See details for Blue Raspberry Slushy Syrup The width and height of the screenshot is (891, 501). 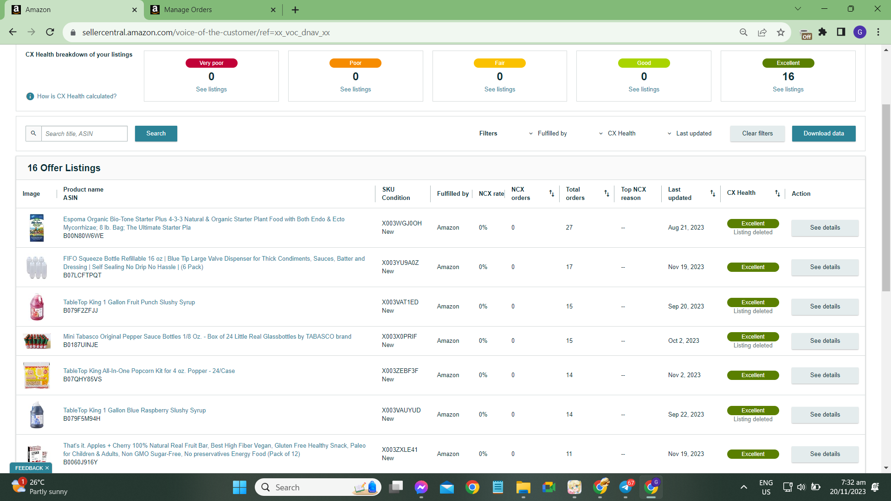pos(825,415)
